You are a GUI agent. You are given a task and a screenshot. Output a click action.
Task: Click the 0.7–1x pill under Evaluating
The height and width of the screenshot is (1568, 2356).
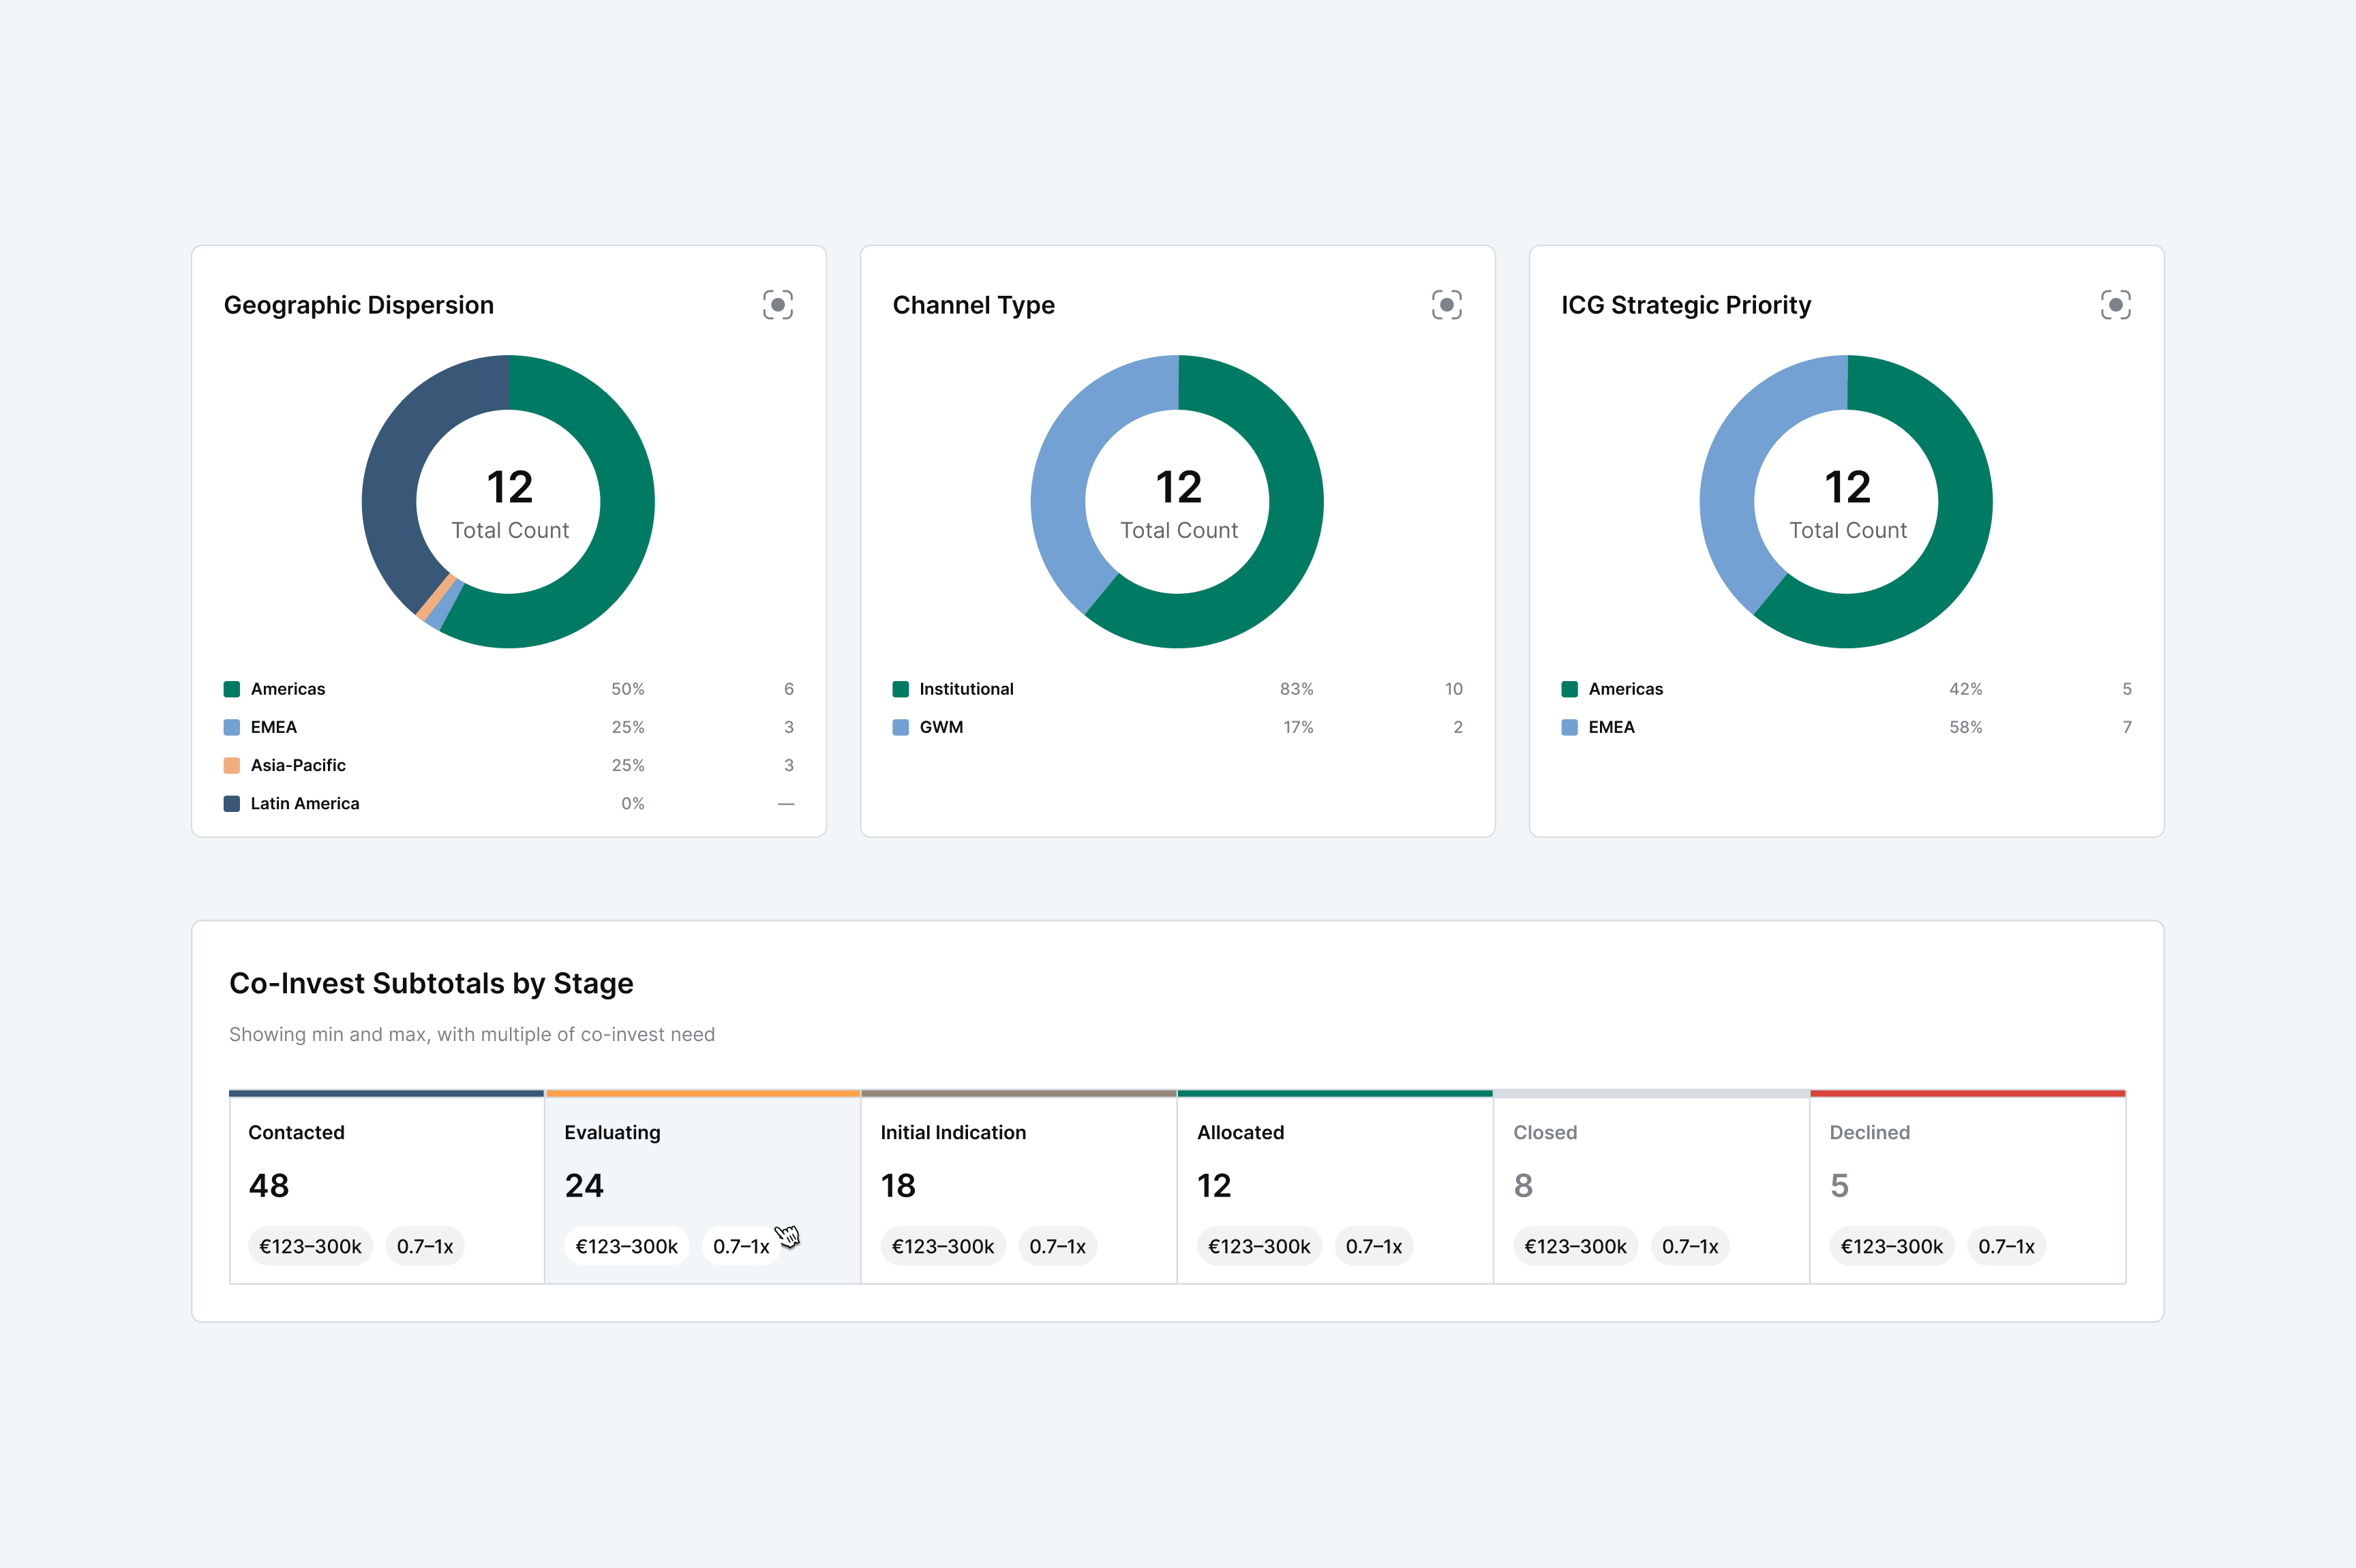[x=741, y=1246]
